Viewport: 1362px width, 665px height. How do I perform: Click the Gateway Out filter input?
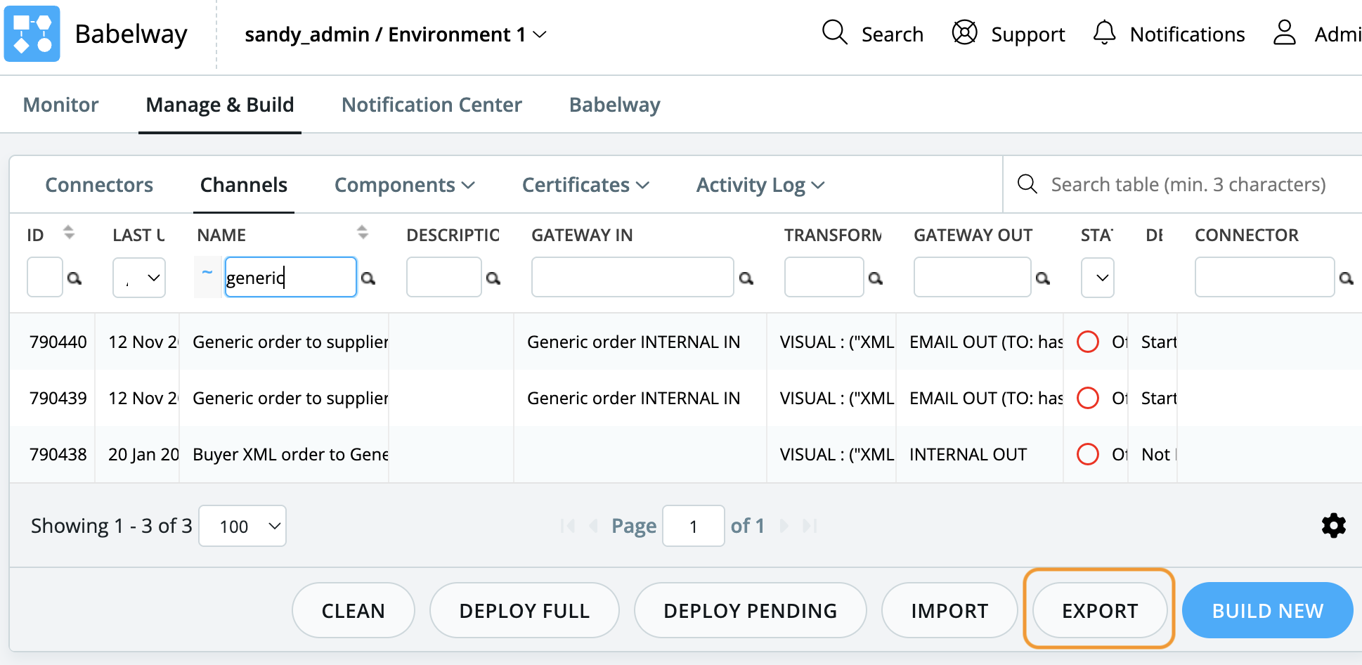click(972, 277)
